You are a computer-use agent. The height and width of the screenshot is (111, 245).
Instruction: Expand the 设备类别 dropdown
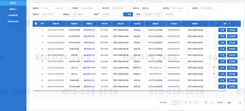point(180,8)
